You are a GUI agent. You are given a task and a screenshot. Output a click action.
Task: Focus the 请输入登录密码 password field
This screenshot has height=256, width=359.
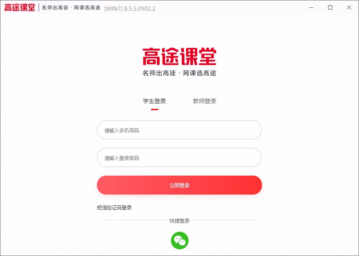179,157
